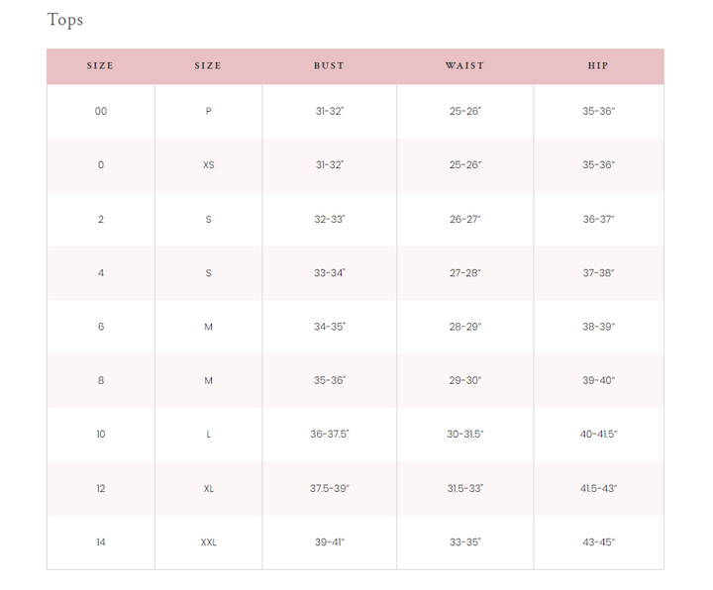
Task: Click the numeric size 14 cell
Action: (100, 542)
